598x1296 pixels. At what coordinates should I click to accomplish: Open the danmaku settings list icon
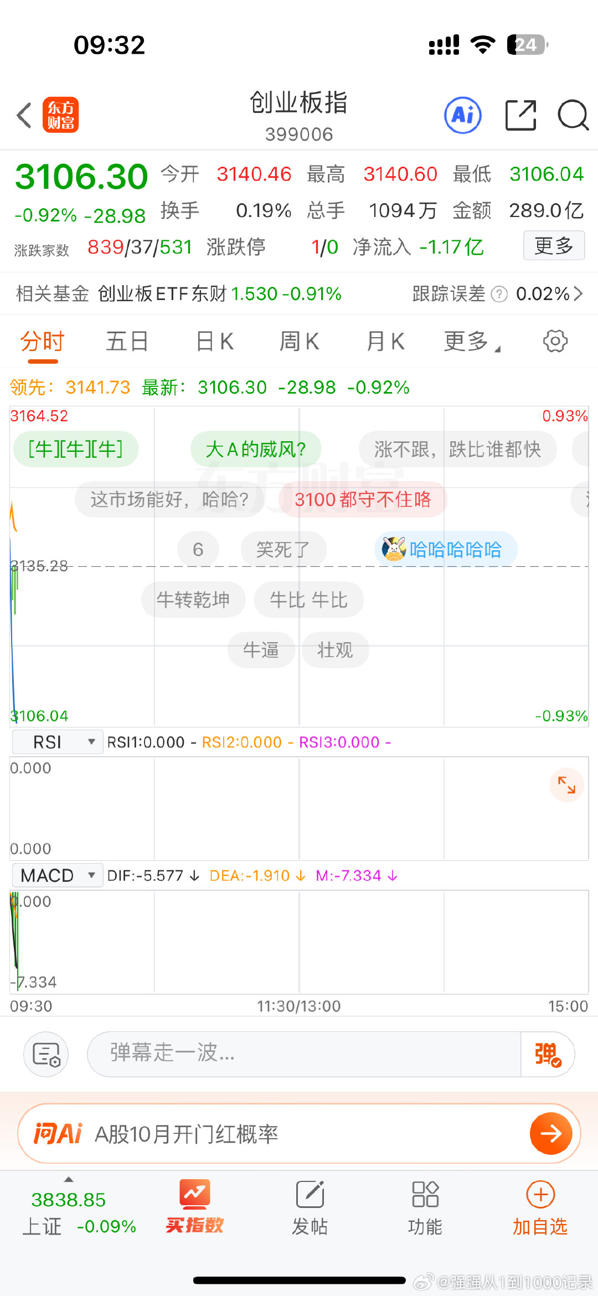[46, 1054]
